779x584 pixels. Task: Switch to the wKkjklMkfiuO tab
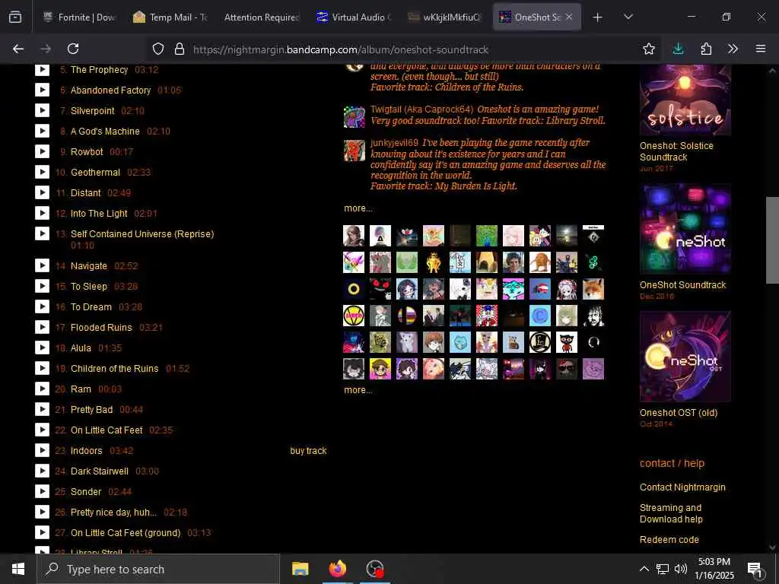pos(444,17)
